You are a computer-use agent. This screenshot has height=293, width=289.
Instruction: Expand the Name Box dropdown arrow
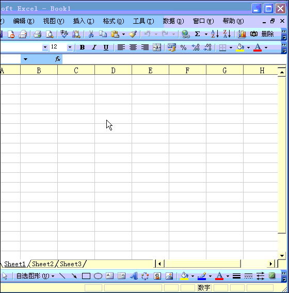coord(25,59)
